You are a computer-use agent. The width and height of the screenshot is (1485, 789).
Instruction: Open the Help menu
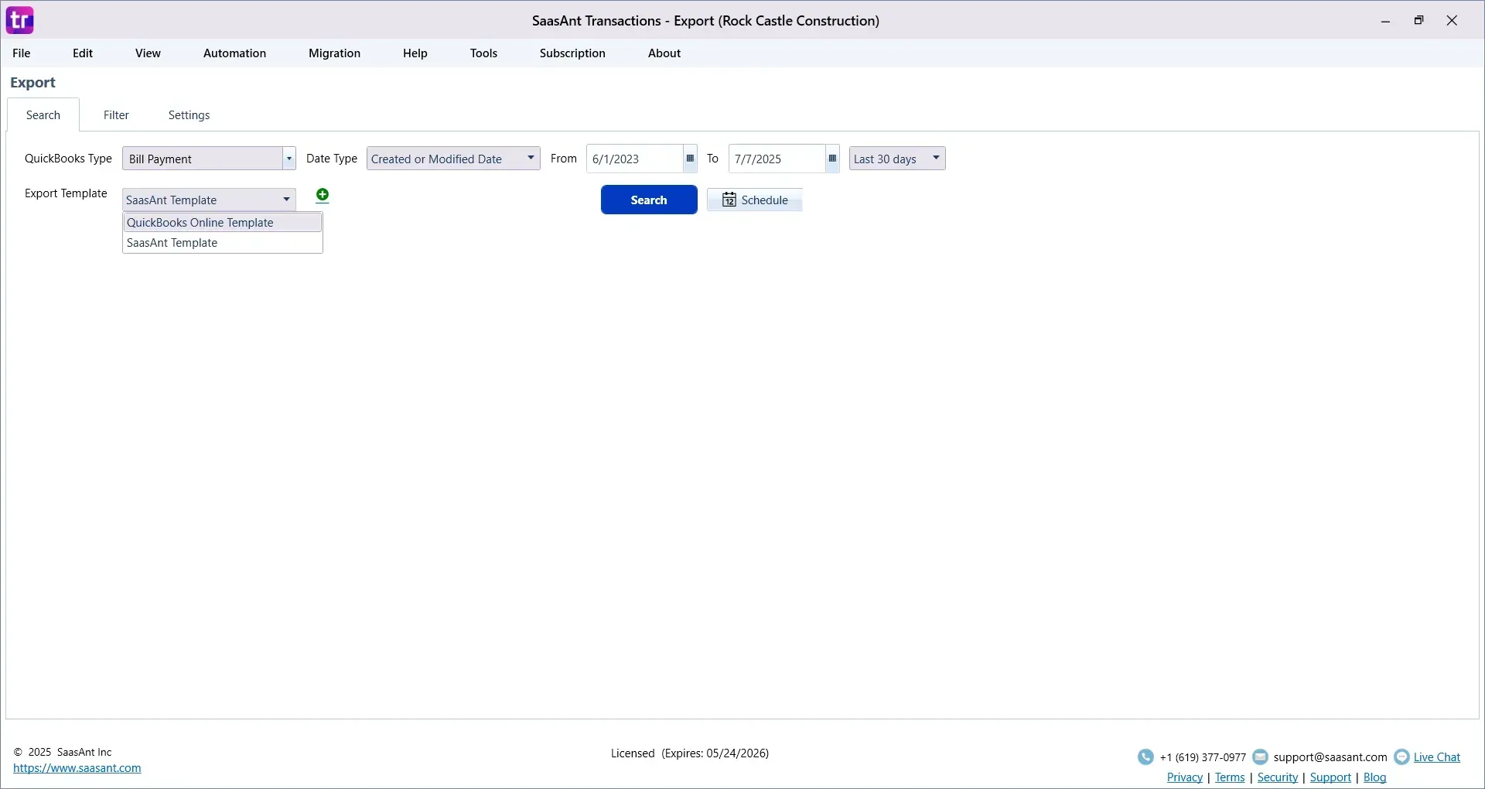(415, 53)
